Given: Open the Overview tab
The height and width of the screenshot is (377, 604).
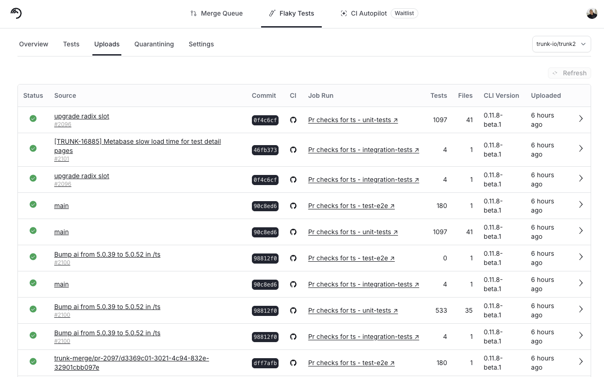Looking at the screenshot, I should tap(34, 44).
